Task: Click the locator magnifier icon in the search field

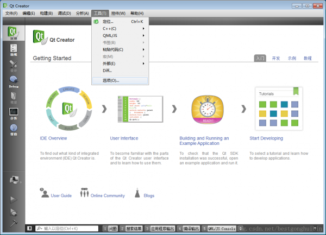Action: point(39,228)
